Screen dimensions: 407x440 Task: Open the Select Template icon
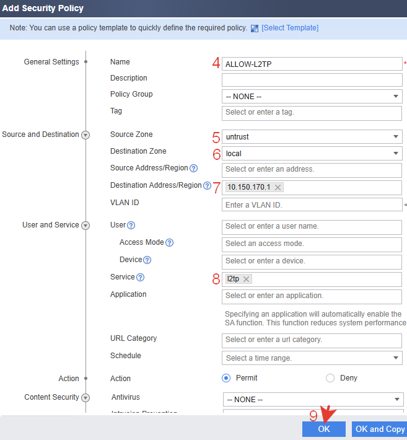pos(255,28)
